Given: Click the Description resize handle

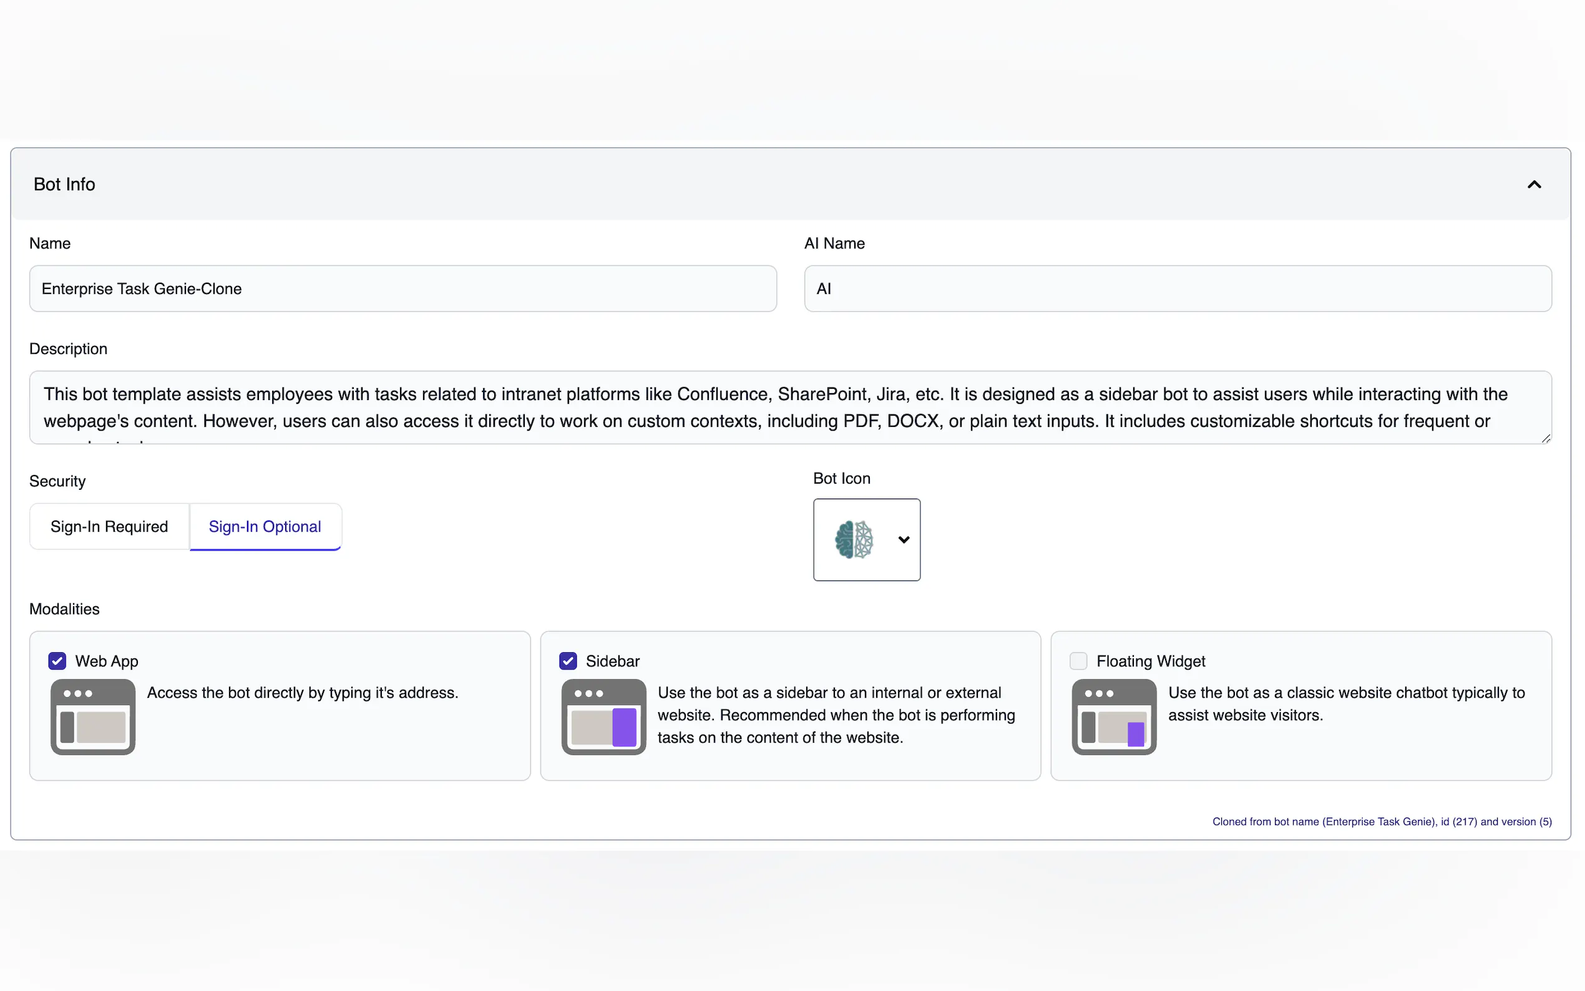Looking at the screenshot, I should point(1546,438).
